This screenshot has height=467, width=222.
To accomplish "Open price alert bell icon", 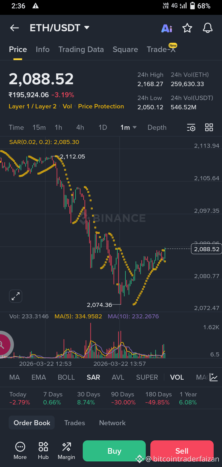I will point(208,28).
